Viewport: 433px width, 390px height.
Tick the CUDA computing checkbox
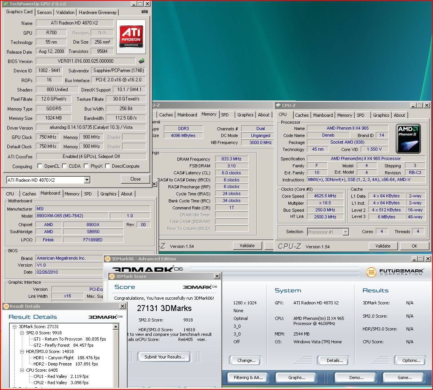(x=65, y=166)
